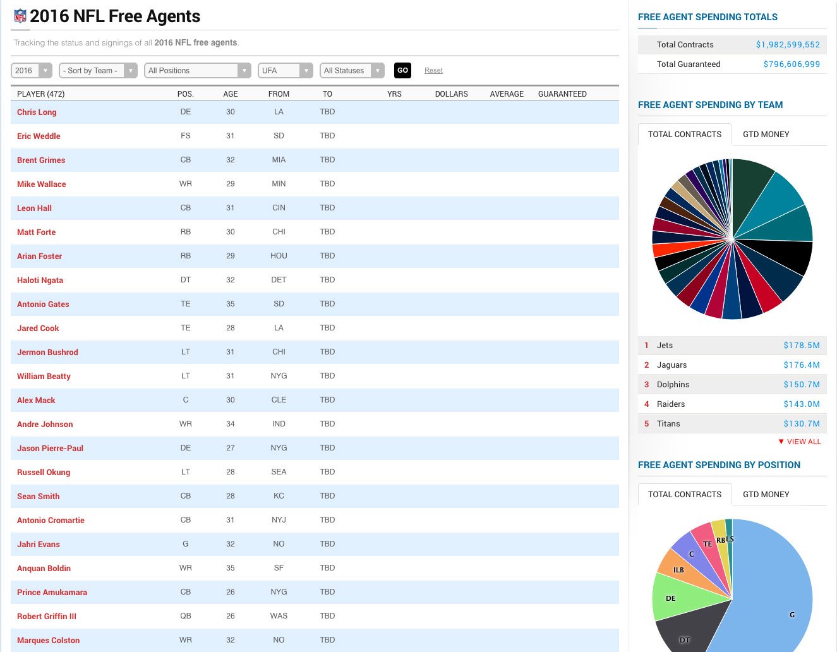This screenshot has width=837, height=652.
Task: Select the Jared Cook link
Action: pos(38,328)
